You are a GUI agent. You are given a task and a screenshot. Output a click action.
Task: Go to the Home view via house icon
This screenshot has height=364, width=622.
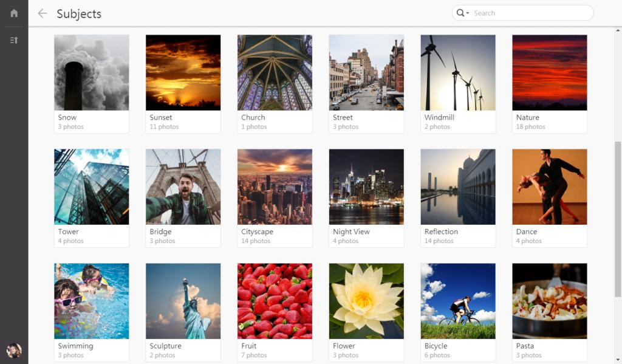[14, 13]
